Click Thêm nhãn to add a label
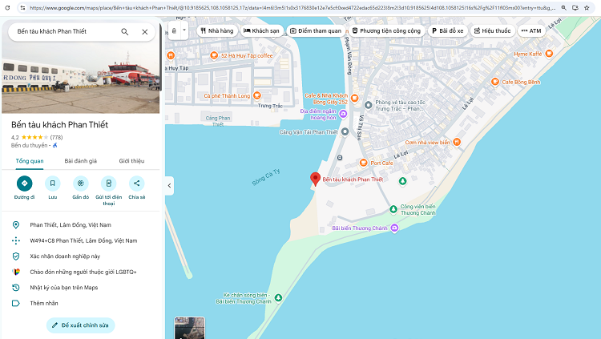The image size is (601, 339). point(44,303)
